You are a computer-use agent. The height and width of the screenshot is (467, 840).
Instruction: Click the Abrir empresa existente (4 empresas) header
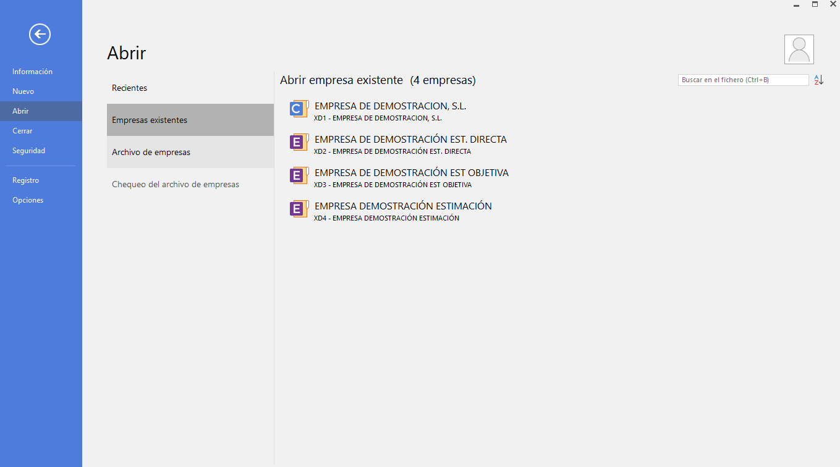click(x=378, y=80)
